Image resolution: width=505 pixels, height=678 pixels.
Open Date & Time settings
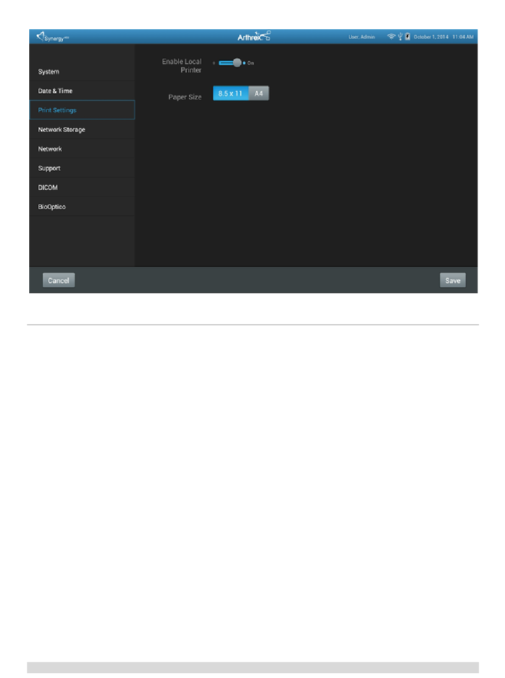[x=82, y=91]
